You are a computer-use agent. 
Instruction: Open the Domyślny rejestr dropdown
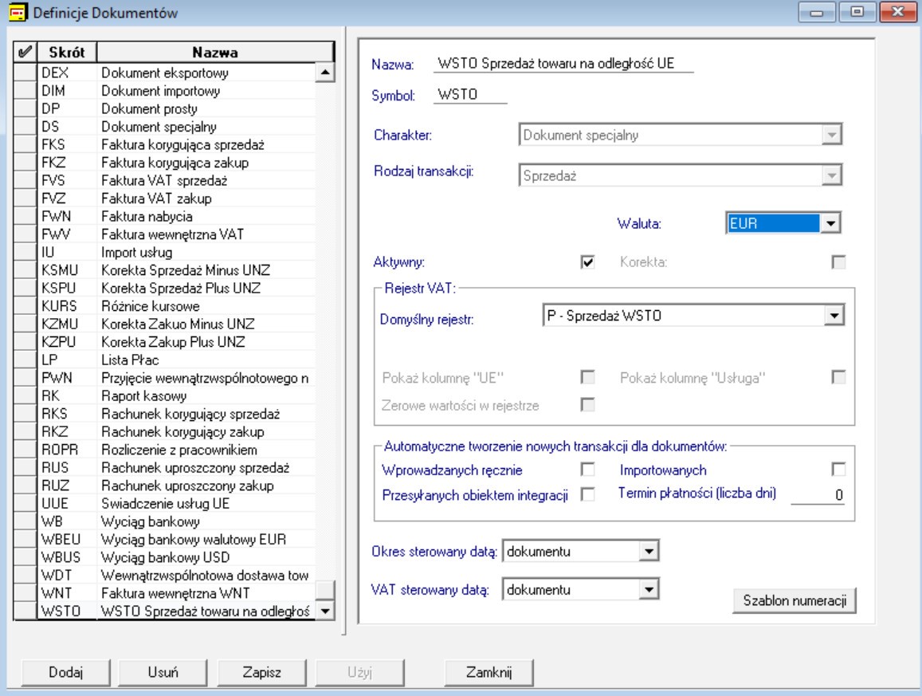point(834,316)
